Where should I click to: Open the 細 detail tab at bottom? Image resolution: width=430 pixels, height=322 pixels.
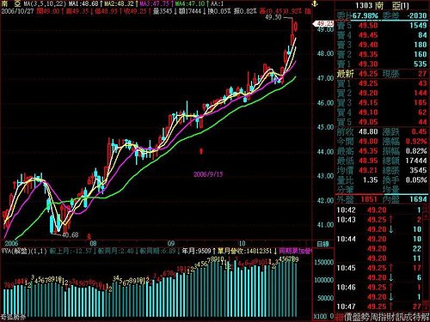339,317
